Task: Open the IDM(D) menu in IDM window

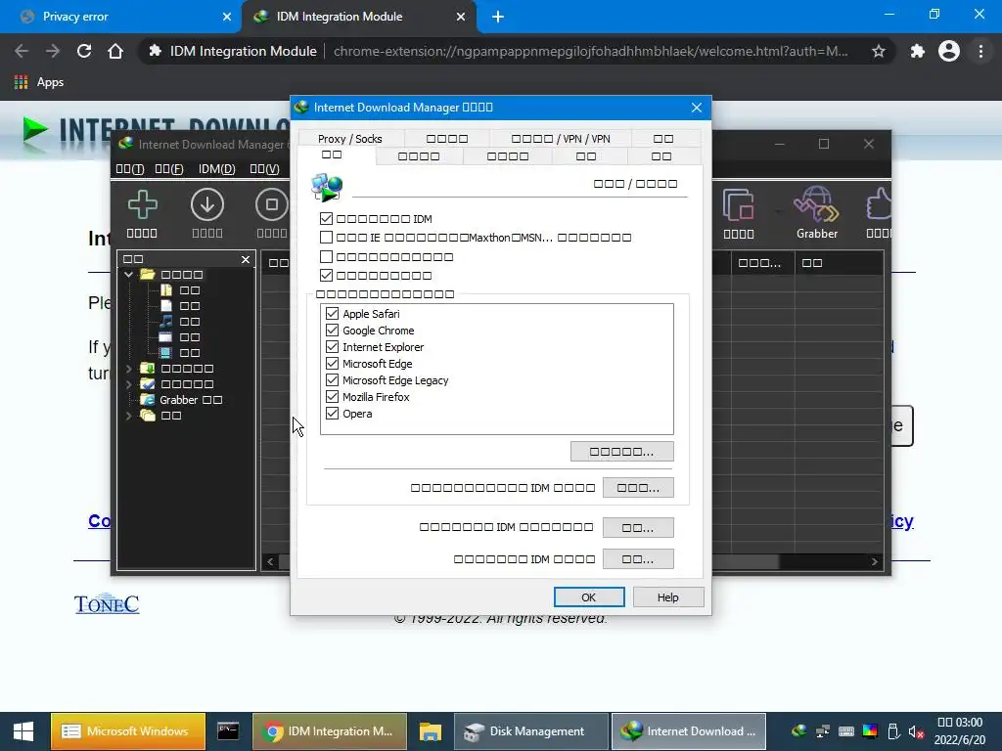Action: [216, 169]
